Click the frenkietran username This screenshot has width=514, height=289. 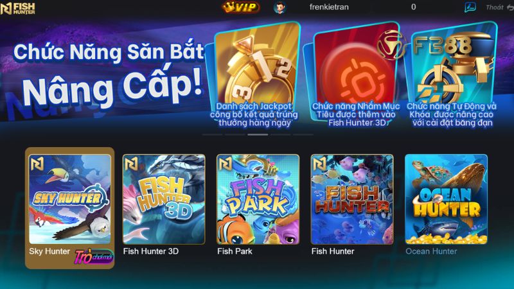[x=329, y=7]
